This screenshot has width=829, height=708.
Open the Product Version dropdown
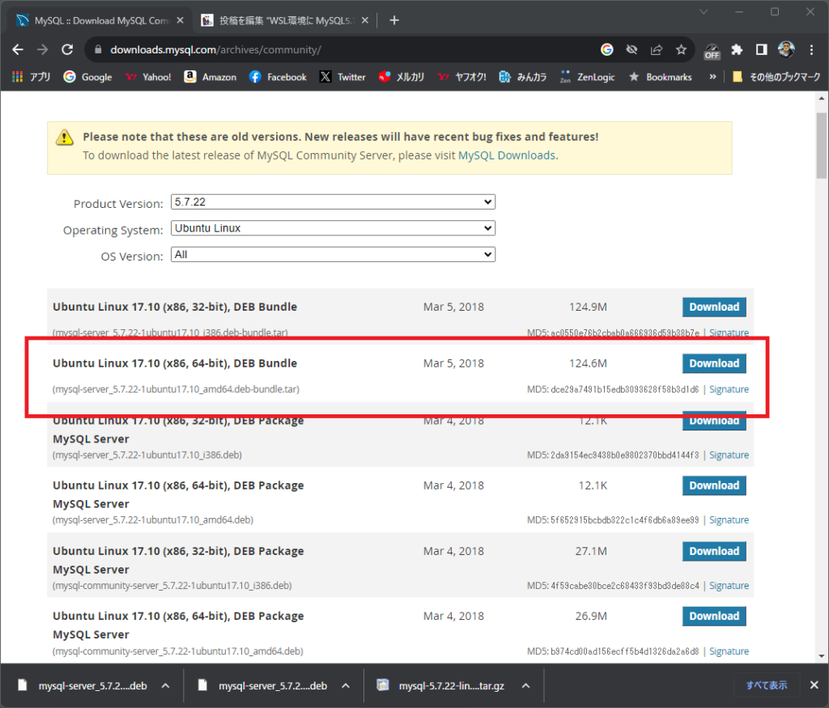[x=333, y=201]
